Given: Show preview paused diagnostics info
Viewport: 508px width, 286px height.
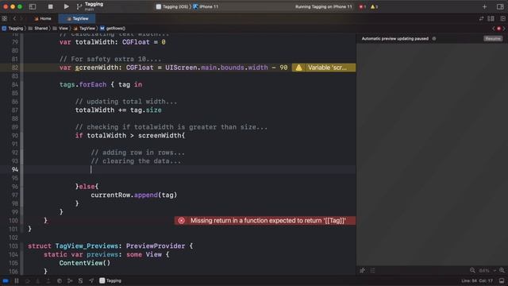Looking at the screenshot, I should tap(434, 39).
